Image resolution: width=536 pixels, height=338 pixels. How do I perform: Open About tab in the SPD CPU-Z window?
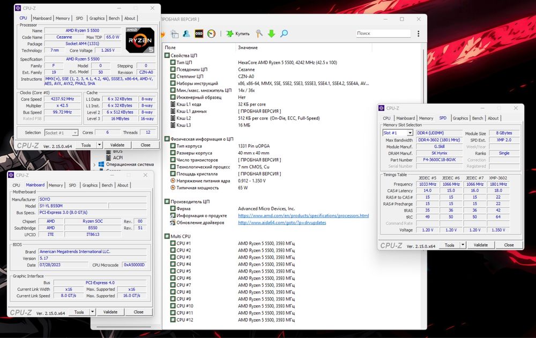[493, 118]
